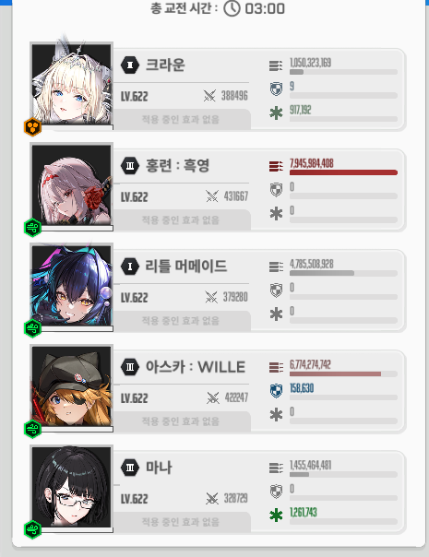This screenshot has width=429, height=557.
Task: Click 아스카 : WILLE's damage progress bar
Action: tap(343, 374)
